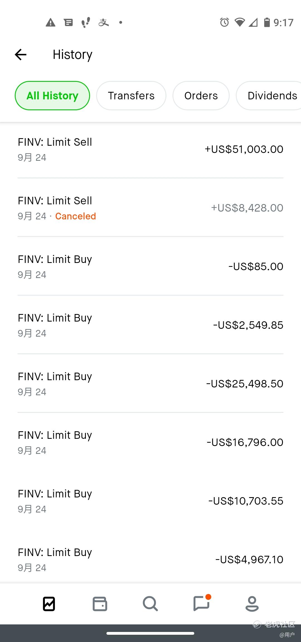Open the Canceled FINV Limit Sell order
The image size is (301, 642).
[151, 208]
